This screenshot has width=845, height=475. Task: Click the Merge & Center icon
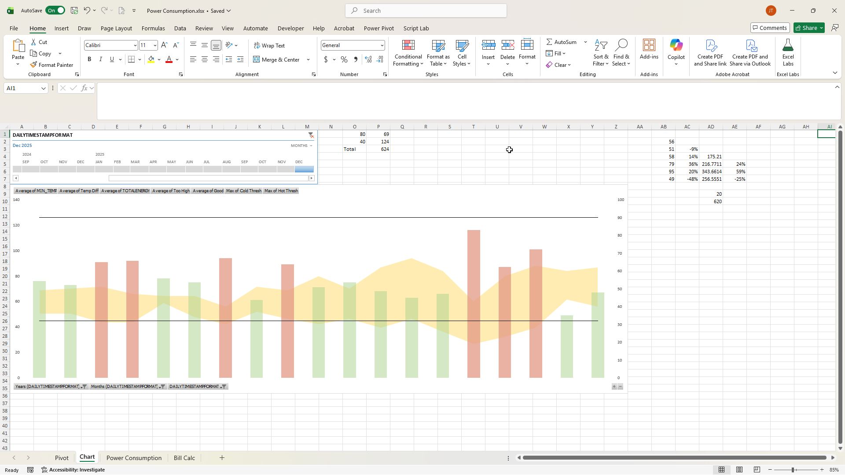[x=257, y=59]
